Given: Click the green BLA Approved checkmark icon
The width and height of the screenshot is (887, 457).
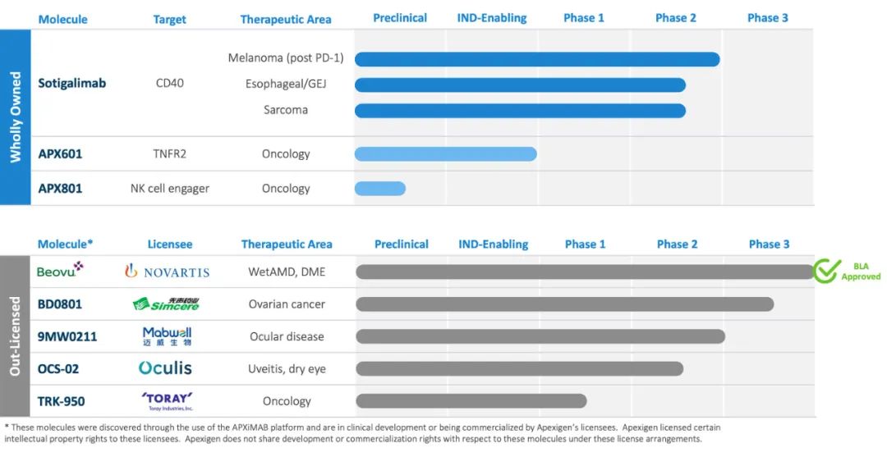Looking at the screenshot, I should (x=826, y=271).
